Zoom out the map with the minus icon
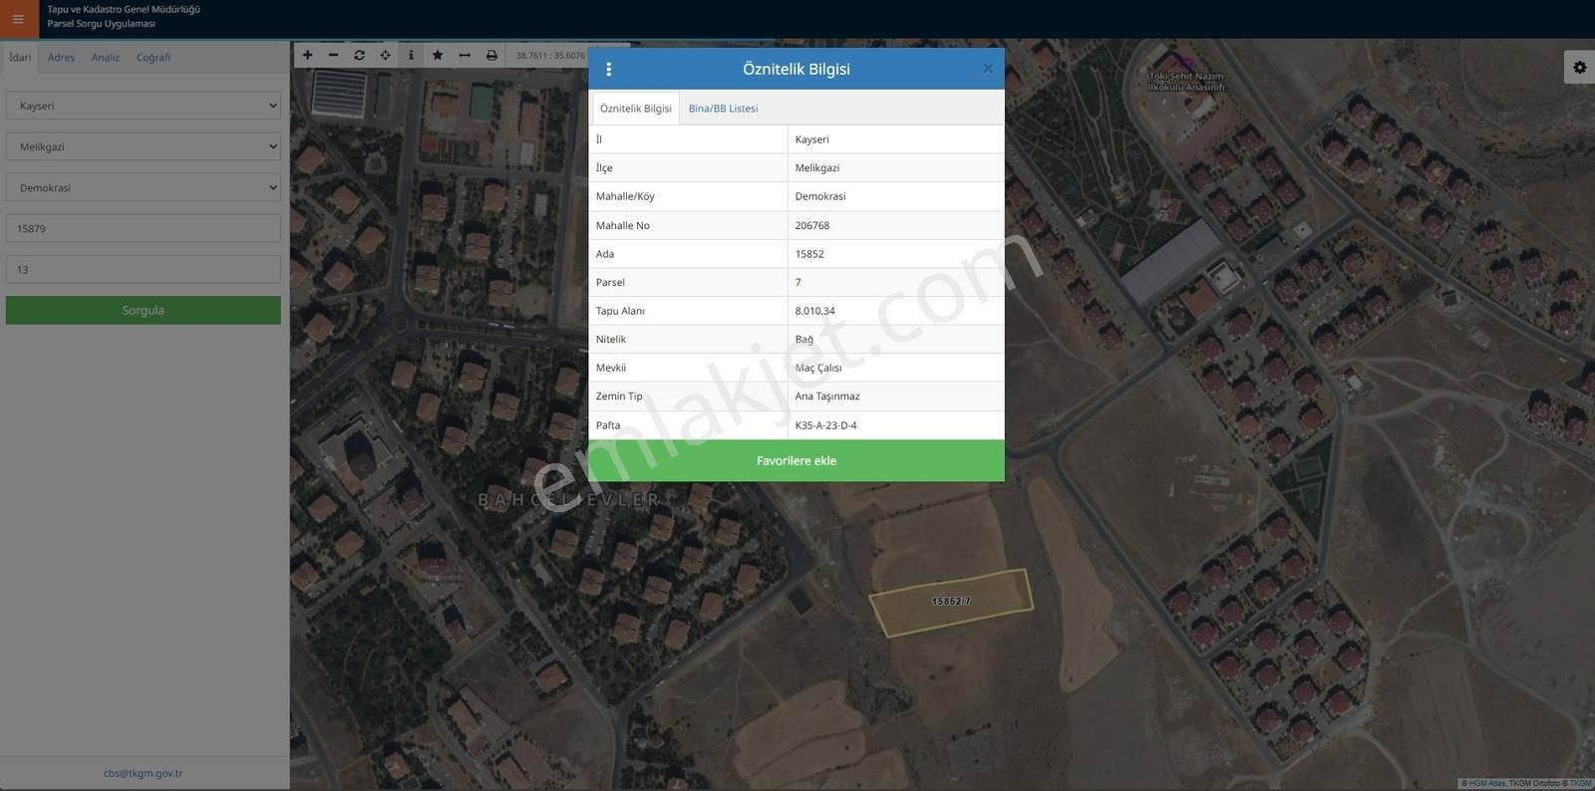1595x791 pixels. point(333,56)
